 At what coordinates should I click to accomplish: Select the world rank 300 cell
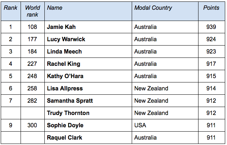tap(32, 125)
